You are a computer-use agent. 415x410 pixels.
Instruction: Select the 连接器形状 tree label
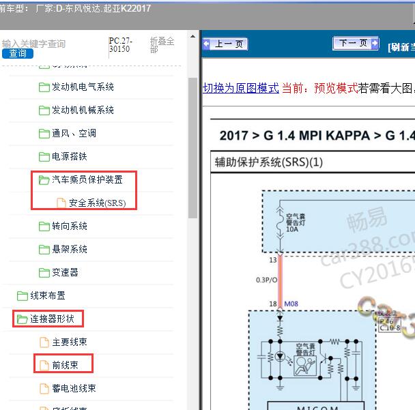pyautogui.click(x=52, y=319)
